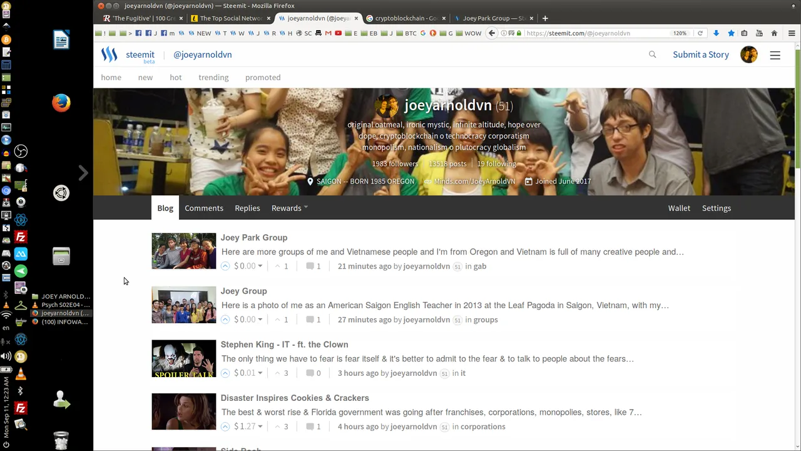The image size is (801, 451).
Task: Open the gab tag link
Action: pos(480,266)
